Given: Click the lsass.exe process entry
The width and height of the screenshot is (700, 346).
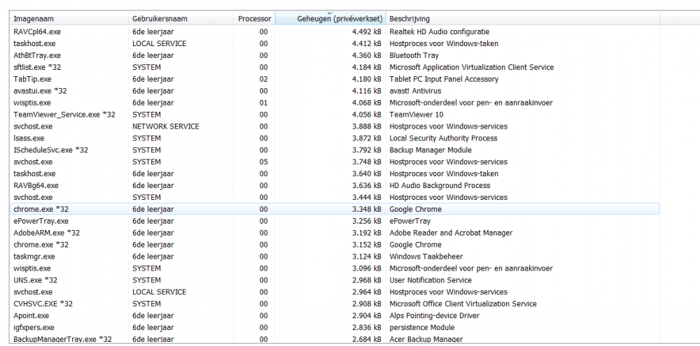Looking at the screenshot, I should (x=29, y=138).
